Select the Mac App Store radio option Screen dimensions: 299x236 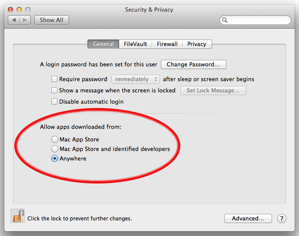[x=55, y=139]
